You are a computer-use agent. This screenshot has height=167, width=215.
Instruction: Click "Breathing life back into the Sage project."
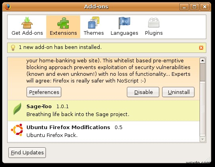tap(78, 114)
